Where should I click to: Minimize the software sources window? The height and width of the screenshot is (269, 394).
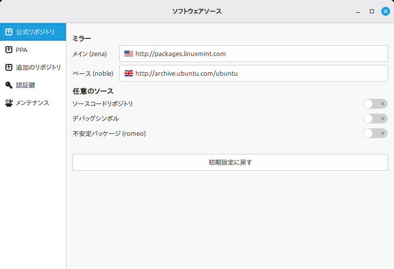358,11
